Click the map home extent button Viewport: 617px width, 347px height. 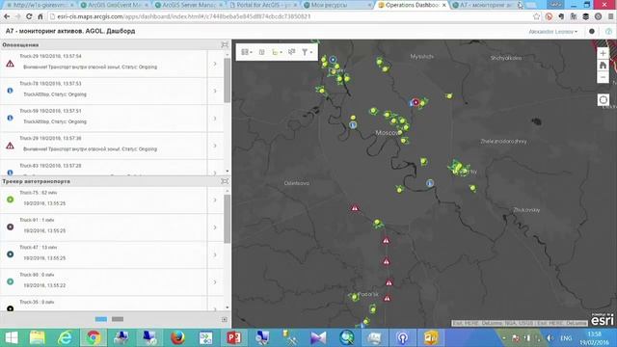point(603,66)
